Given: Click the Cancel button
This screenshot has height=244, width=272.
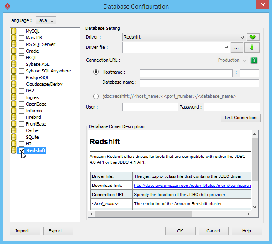Looking at the screenshot, I should tap(214, 231).
